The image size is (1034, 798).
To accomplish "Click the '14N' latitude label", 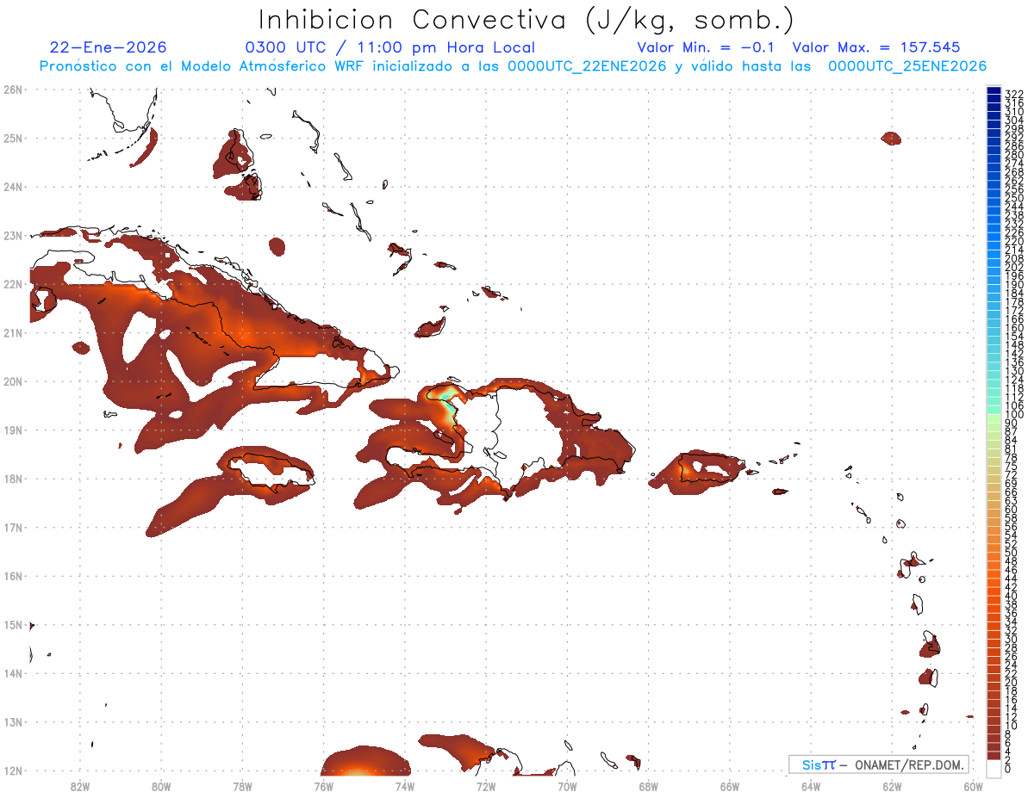I will (12, 673).
